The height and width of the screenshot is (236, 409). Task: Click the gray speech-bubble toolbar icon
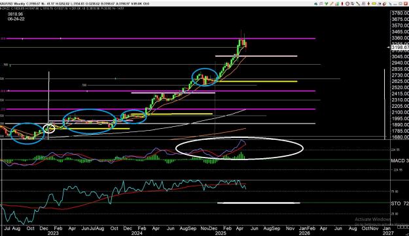pyautogui.click(x=321, y=4)
